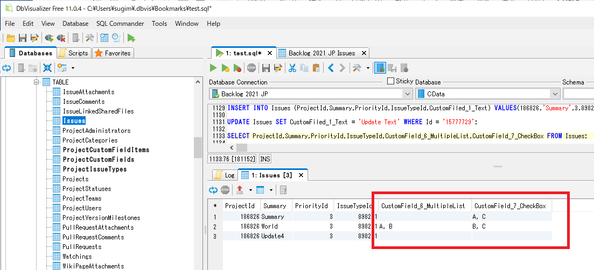
Task: Click the export icon in result toolbar
Action: (240, 190)
